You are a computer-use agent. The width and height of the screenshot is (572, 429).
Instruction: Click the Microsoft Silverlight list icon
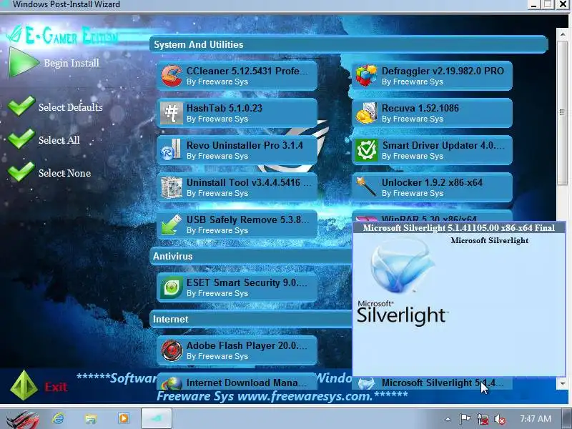pyautogui.click(x=366, y=383)
